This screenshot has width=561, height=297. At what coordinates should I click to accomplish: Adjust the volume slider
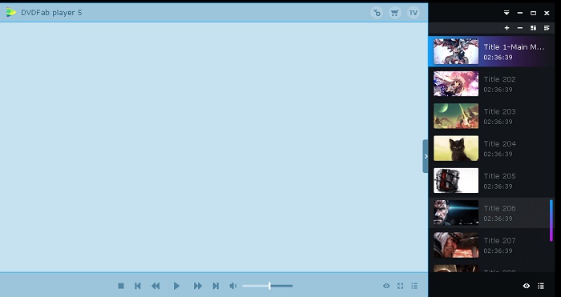(267, 286)
